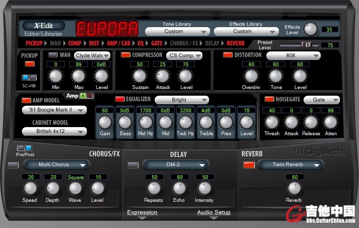Click the Chorus Speed knob
The height and width of the screenshot is (228, 359).
click(30, 188)
